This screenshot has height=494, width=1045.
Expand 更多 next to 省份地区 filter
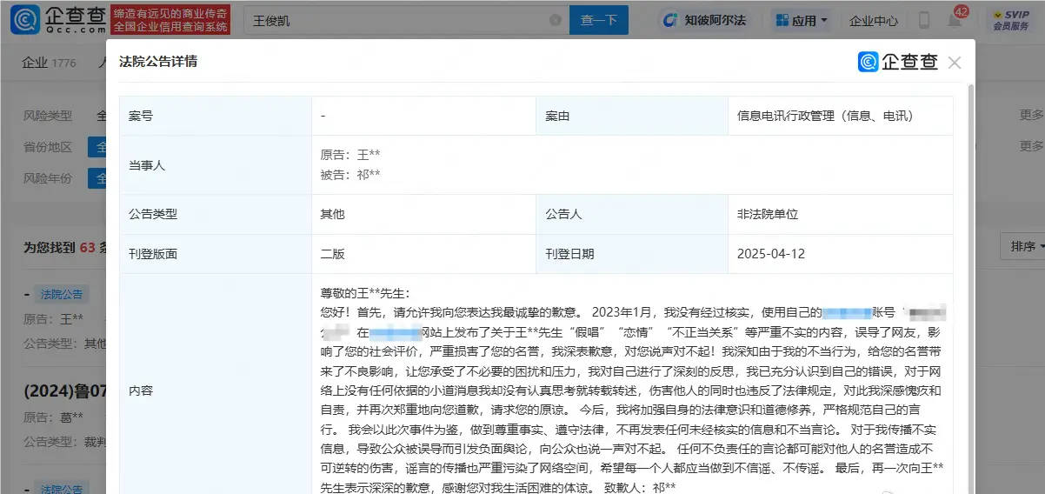point(1031,146)
